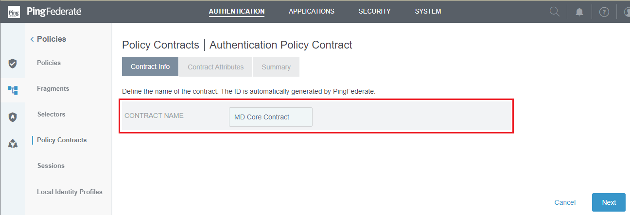
Task: Click the Cancel link
Action: click(565, 202)
